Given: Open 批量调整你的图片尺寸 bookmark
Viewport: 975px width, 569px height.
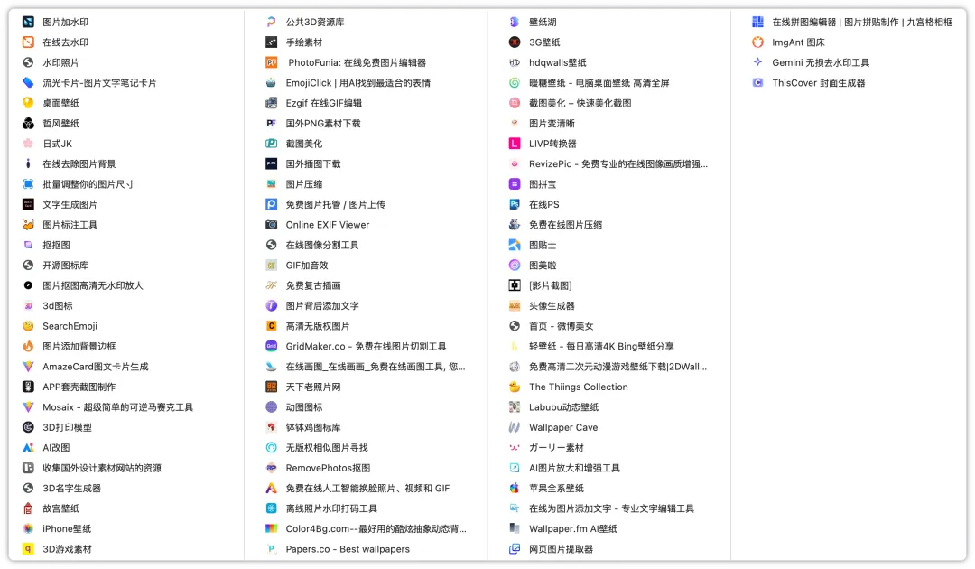Looking at the screenshot, I should point(88,184).
